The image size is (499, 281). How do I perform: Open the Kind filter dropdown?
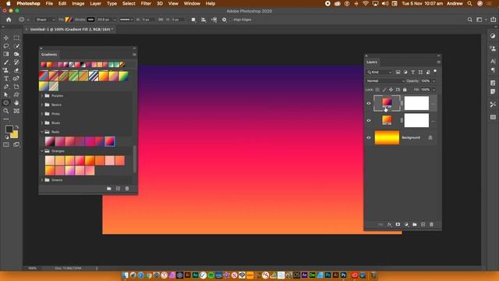coord(380,73)
